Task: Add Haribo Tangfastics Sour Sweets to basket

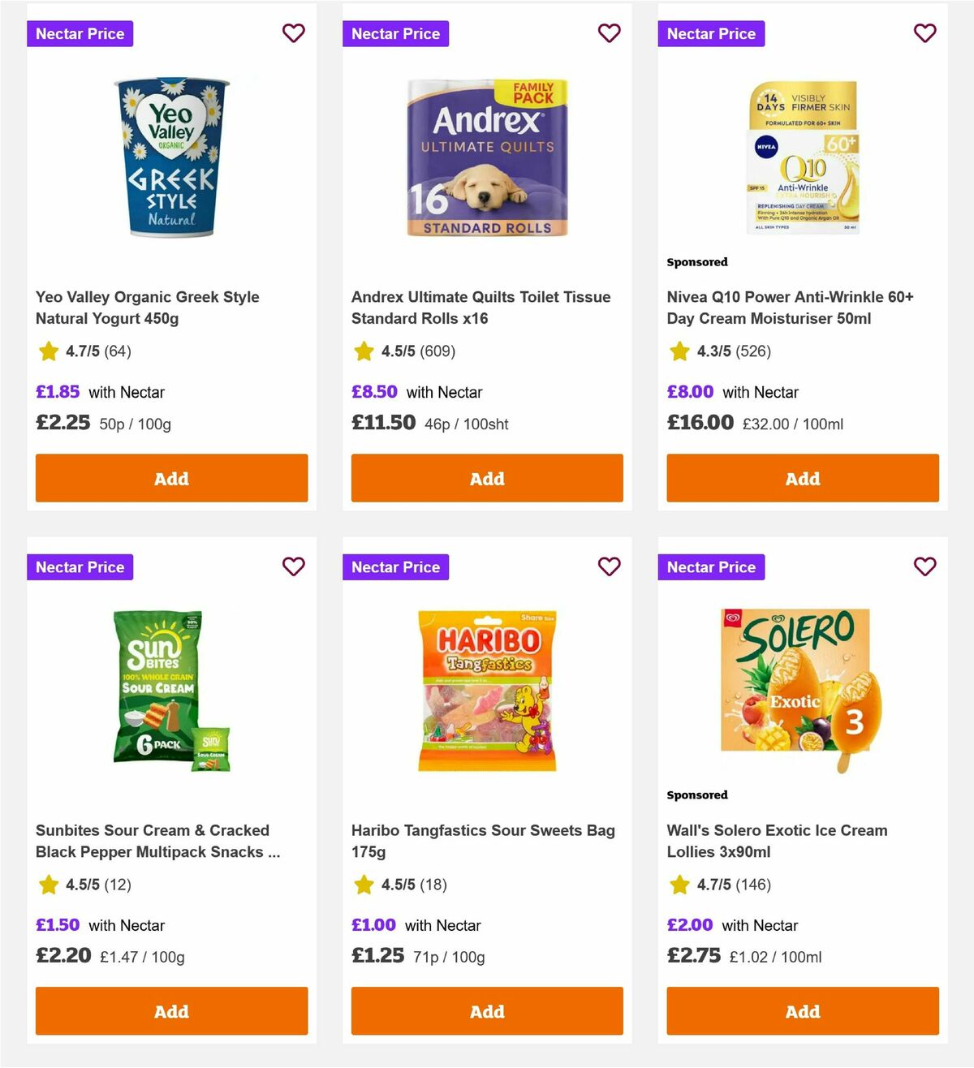Action: 486,1011
